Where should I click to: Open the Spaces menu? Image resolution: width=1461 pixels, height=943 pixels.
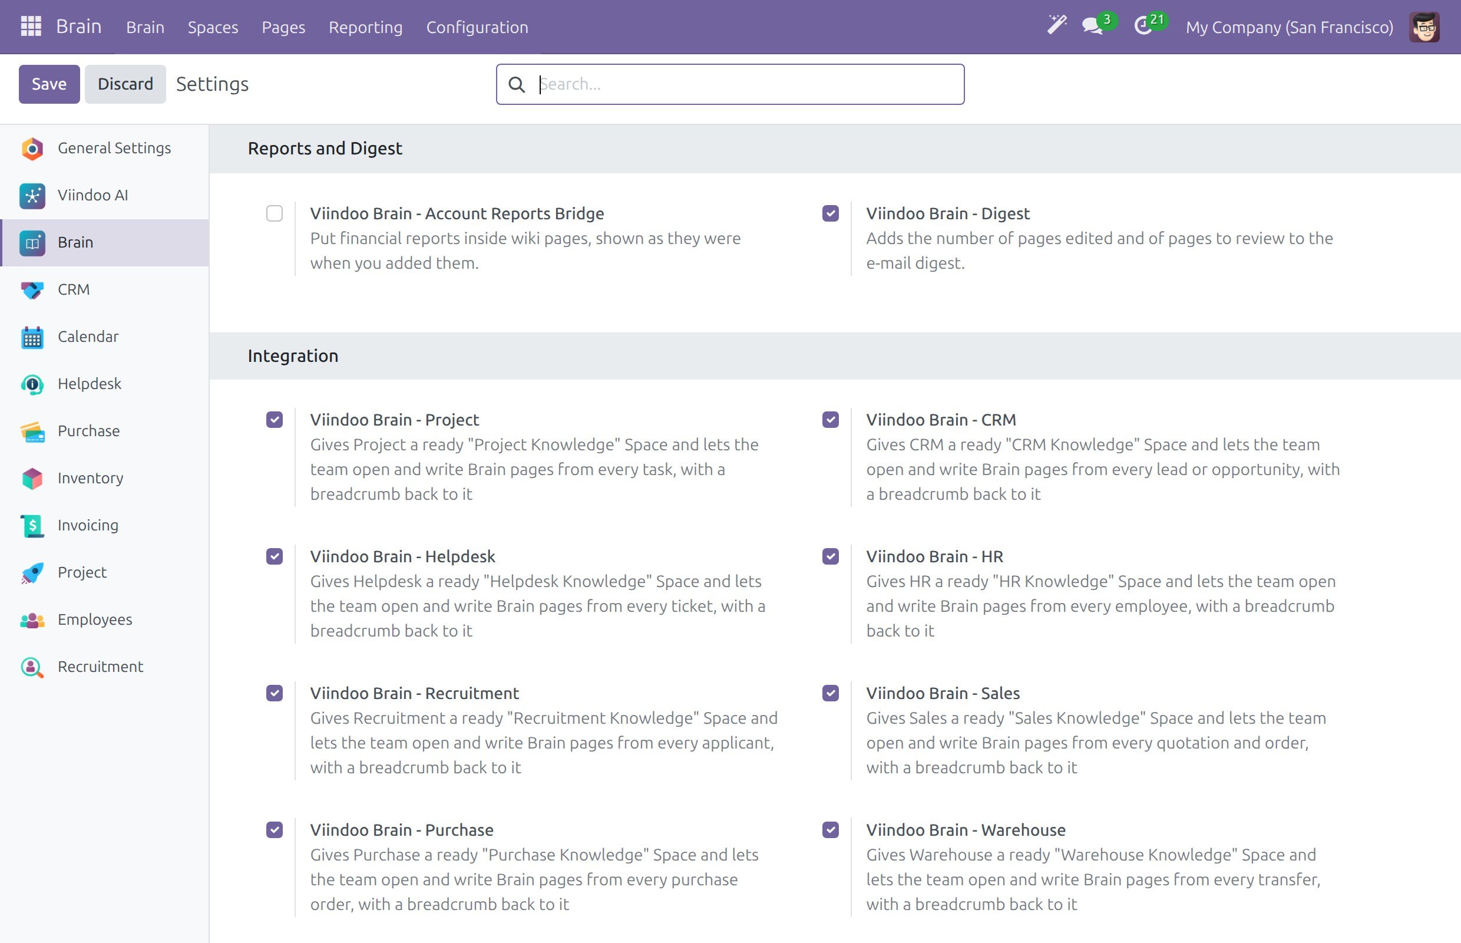(213, 27)
